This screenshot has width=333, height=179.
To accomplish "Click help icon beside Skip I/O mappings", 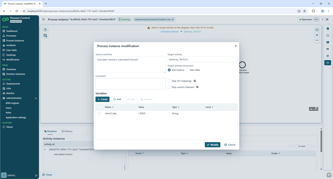I will tap(195, 81).
